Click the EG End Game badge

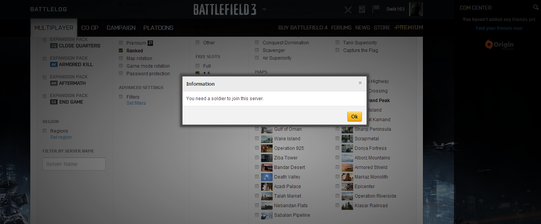[x=54, y=102]
